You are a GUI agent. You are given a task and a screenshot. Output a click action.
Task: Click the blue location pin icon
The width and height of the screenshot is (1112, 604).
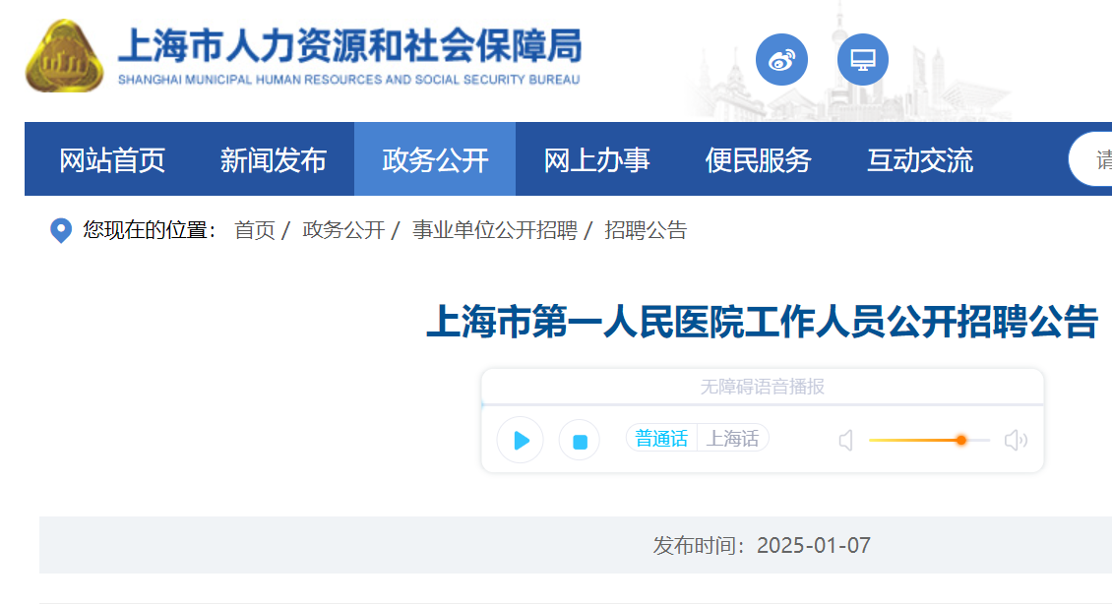pos(61,230)
